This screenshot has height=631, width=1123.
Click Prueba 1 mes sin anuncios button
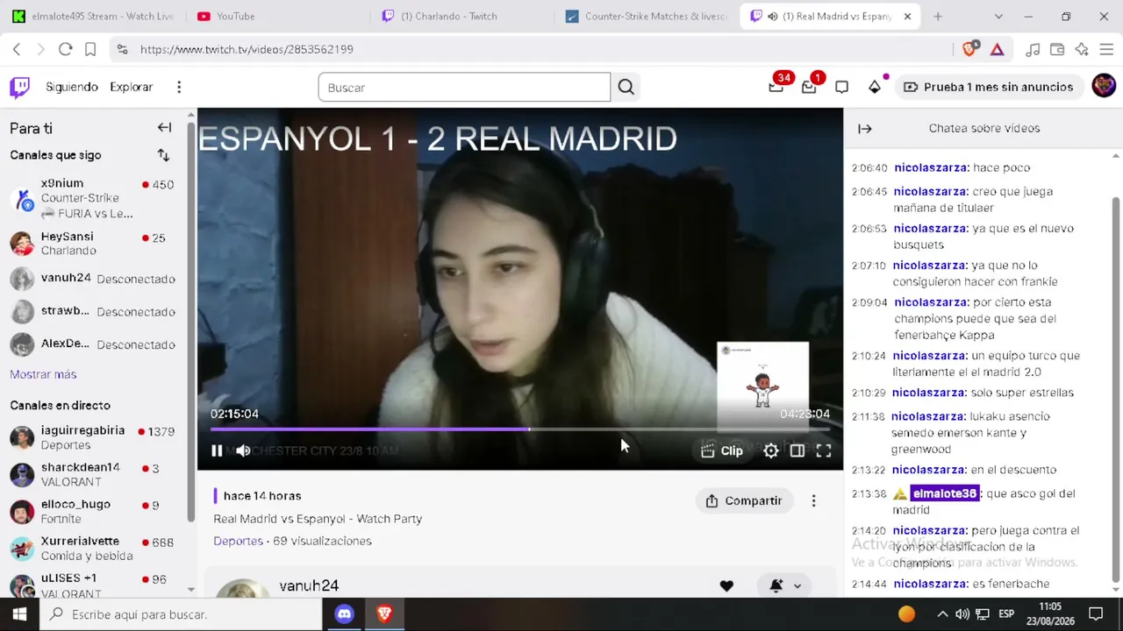(x=988, y=87)
